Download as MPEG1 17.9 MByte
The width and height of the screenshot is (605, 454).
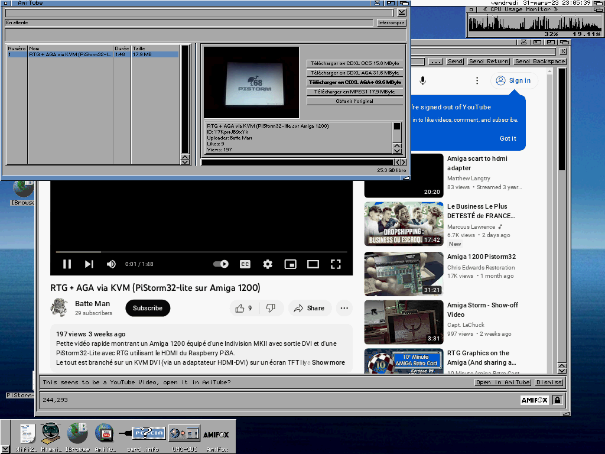tap(354, 92)
